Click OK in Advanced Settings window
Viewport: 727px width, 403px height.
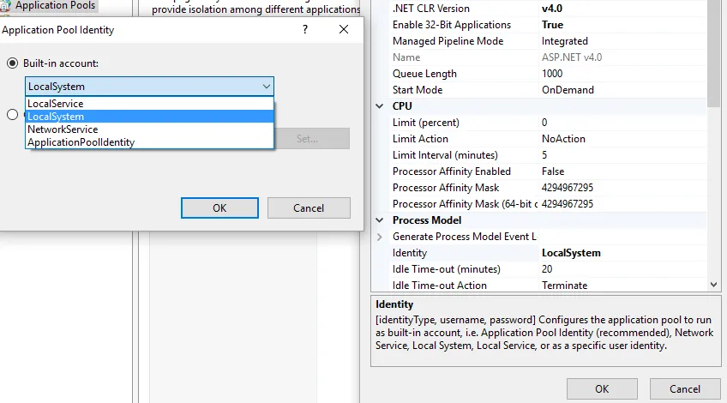[602, 388]
